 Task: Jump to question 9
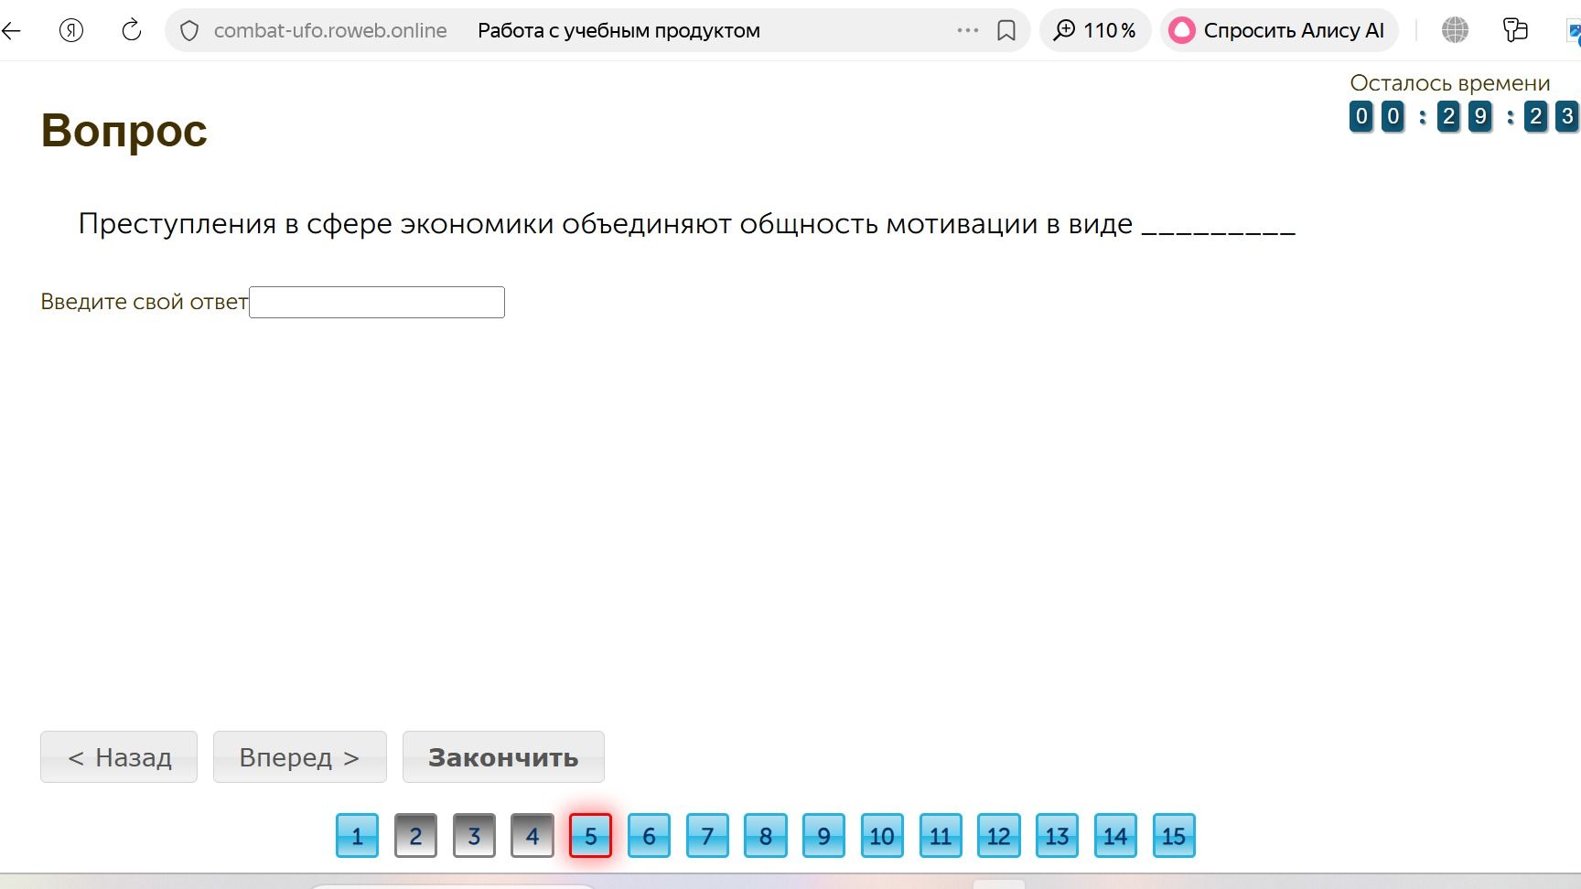pyautogui.click(x=823, y=836)
